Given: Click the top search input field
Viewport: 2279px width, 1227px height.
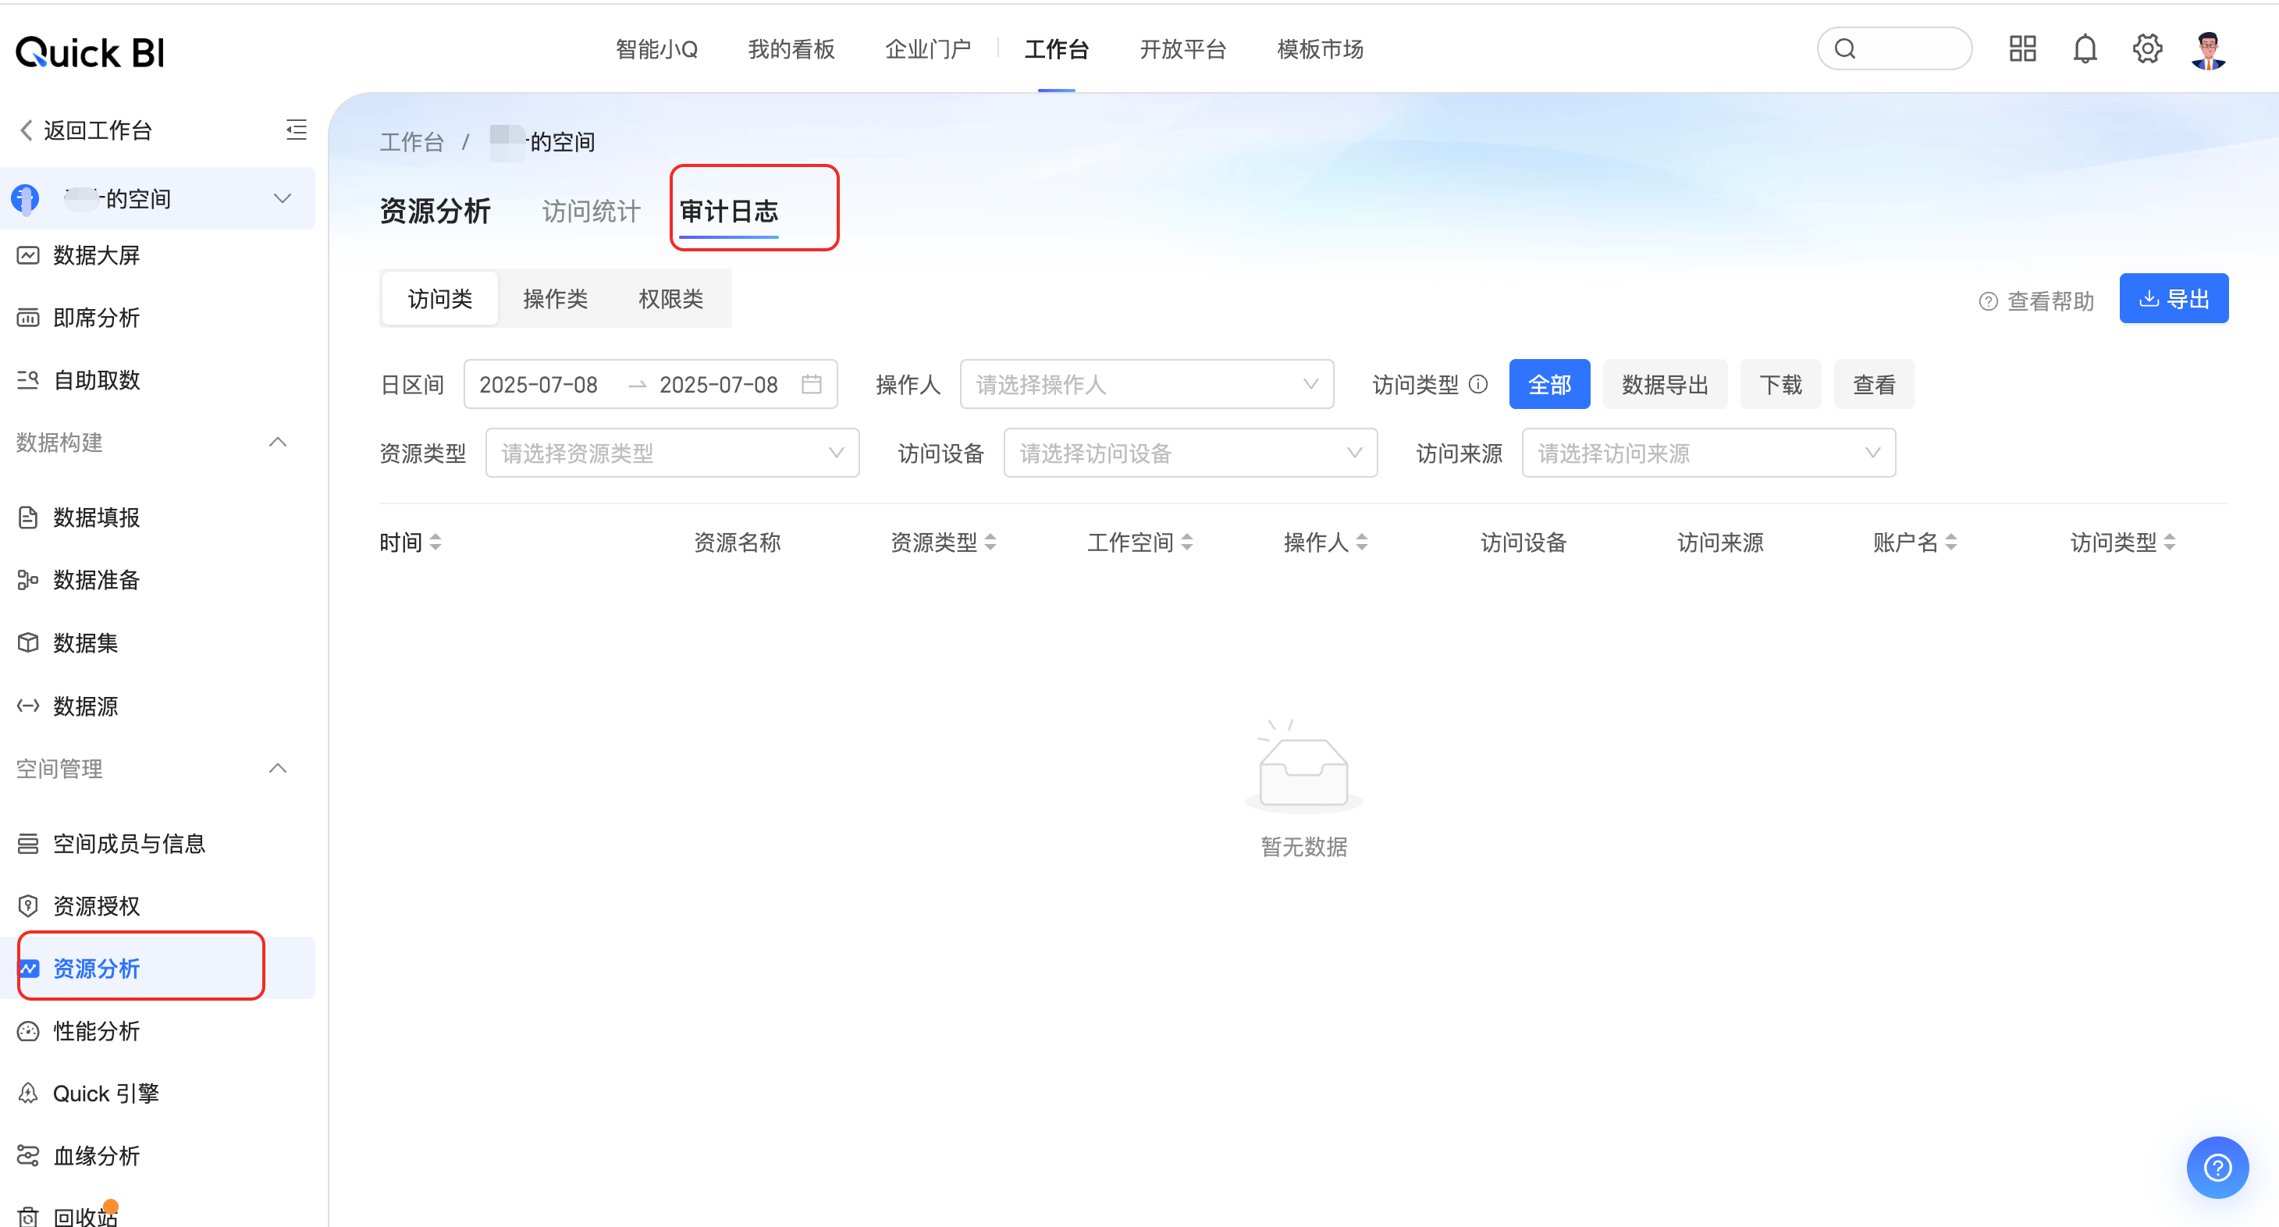Looking at the screenshot, I should [x=1902, y=48].
